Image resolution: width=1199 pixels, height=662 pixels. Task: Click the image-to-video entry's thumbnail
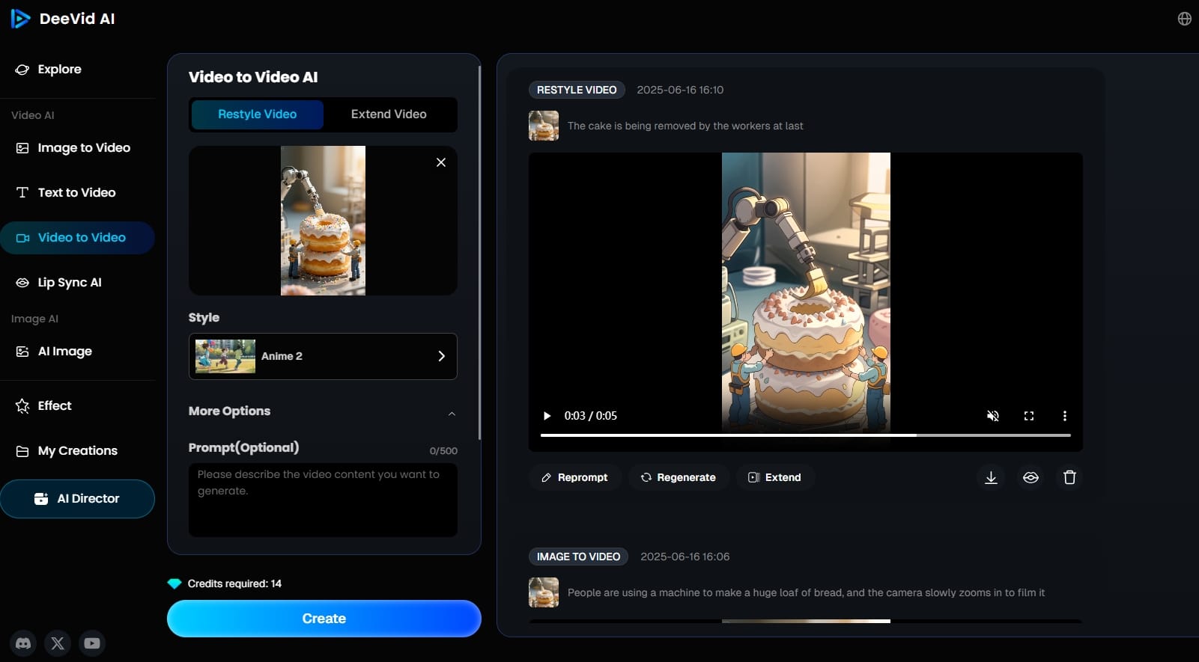[x=544, y=592]
